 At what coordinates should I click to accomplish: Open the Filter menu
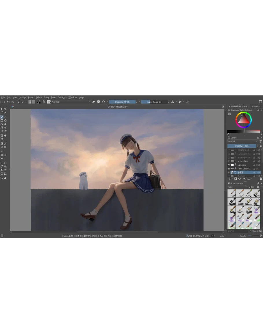(x=46, y=97)
